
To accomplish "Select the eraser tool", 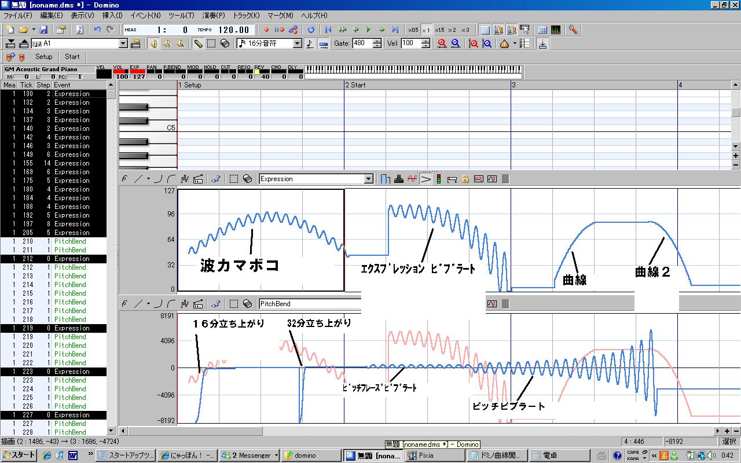I will tap(225, 43).
